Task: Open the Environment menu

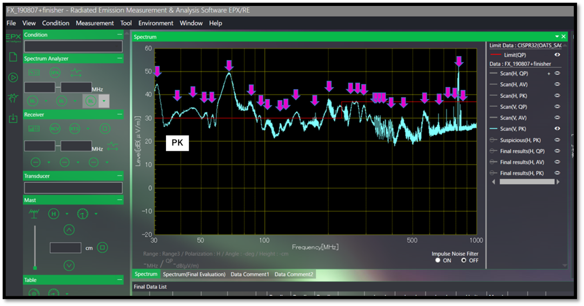Action: coord(156,23)
